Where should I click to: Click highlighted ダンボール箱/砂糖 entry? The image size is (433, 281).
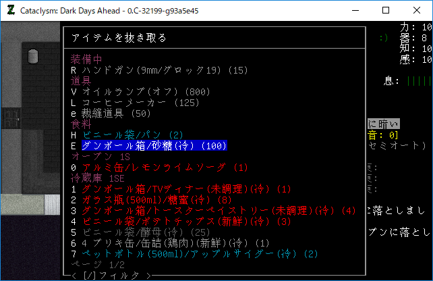click(x=154, y=145)
